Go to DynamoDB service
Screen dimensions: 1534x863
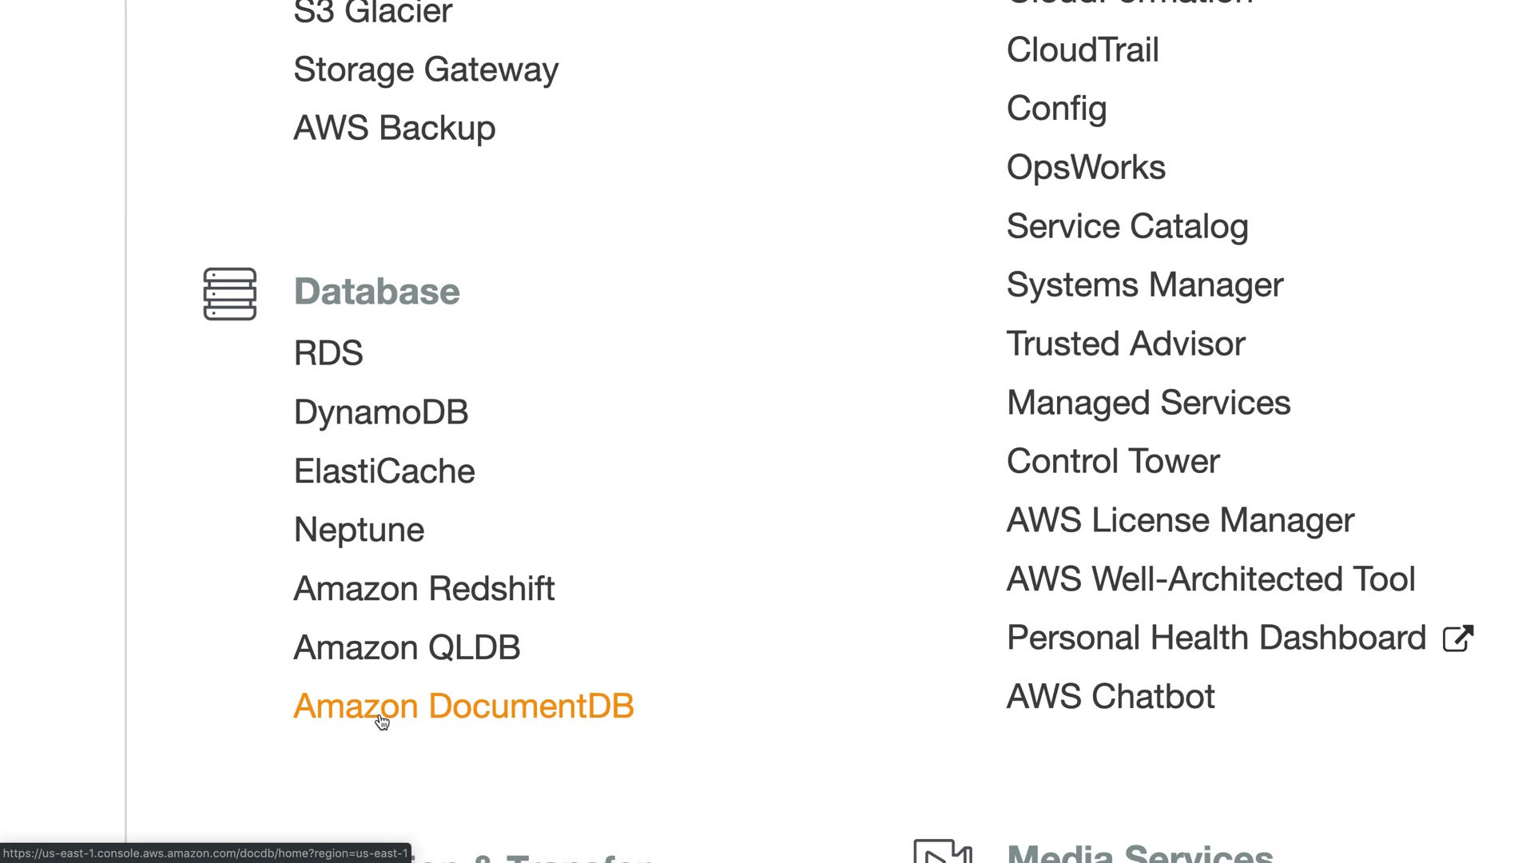381,412
